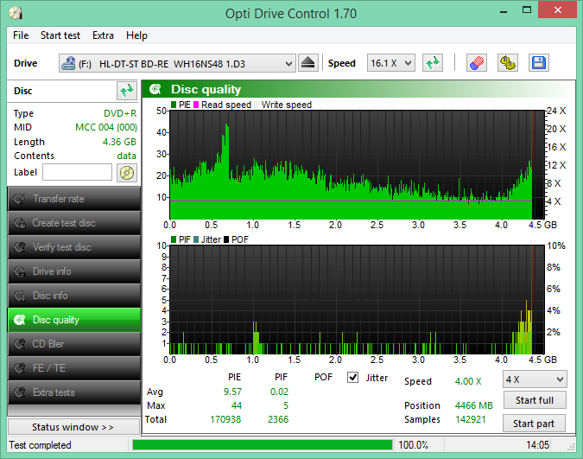Open the Create test disc panel
The image size is (583, 459).
[x=74, y=223]
